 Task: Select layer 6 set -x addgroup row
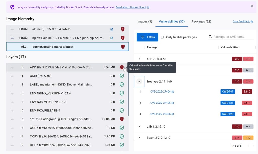coord(67,119)
